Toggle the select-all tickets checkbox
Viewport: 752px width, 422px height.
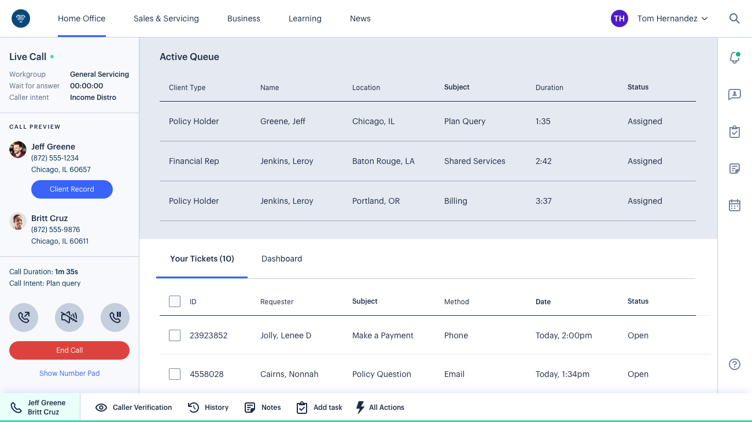[x=175, y=301]
